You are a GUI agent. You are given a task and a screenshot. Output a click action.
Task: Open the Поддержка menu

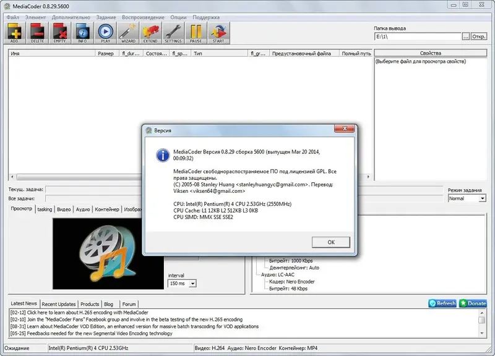[x=206, y=17]
